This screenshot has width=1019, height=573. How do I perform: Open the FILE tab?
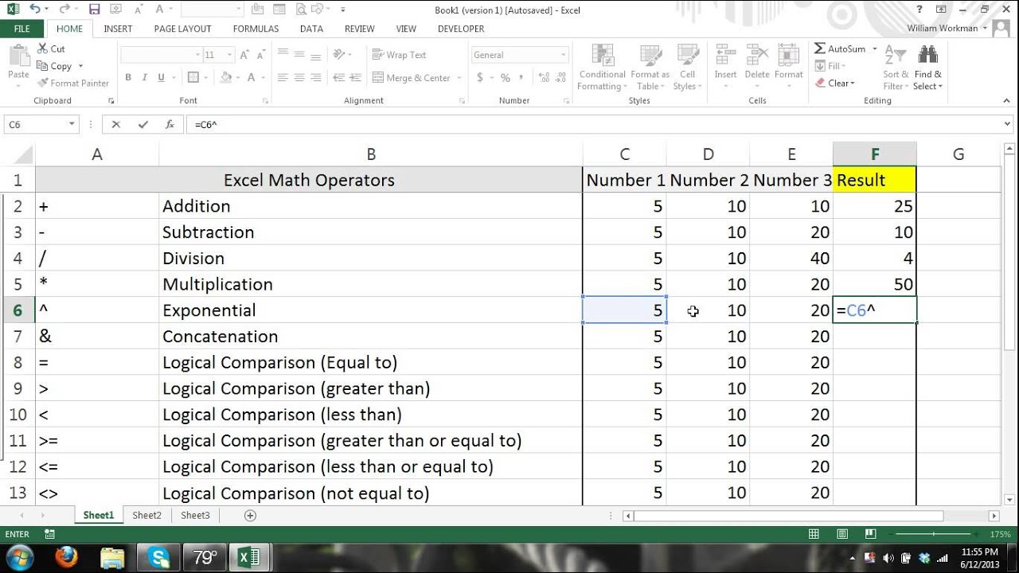pos(22,29)
